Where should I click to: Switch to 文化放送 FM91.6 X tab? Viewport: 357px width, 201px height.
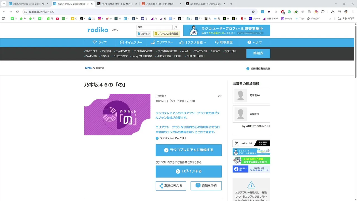117,4
